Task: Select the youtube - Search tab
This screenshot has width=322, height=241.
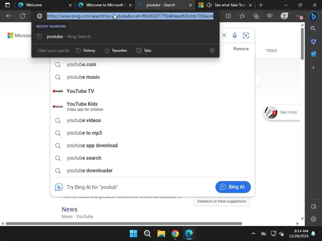Action: 165,5
